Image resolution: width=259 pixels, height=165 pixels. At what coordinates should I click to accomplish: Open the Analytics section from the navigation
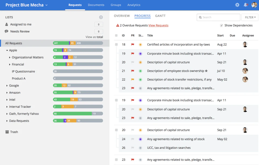coord(134,5)
